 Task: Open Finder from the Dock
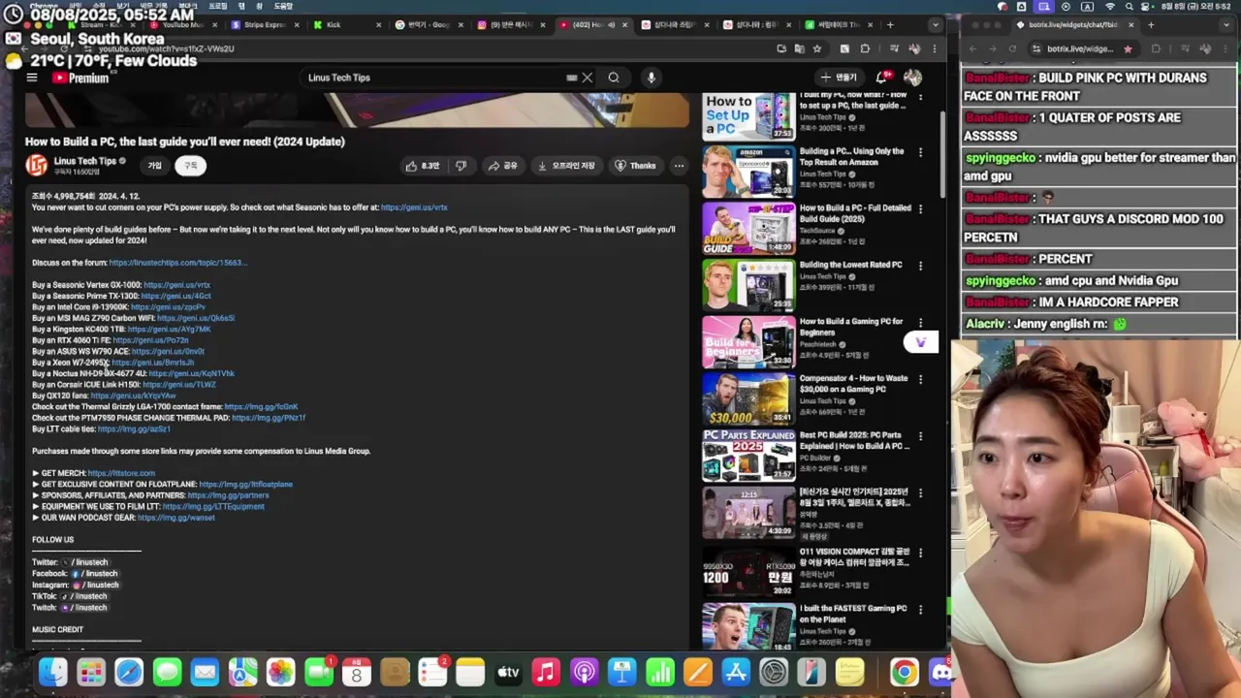(53, 672)
